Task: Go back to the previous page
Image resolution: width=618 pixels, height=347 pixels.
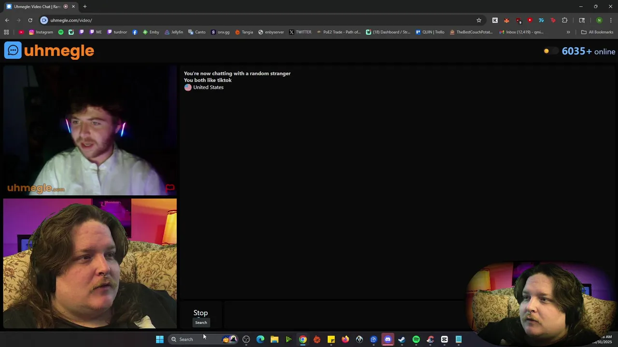Action: point(7,20)
